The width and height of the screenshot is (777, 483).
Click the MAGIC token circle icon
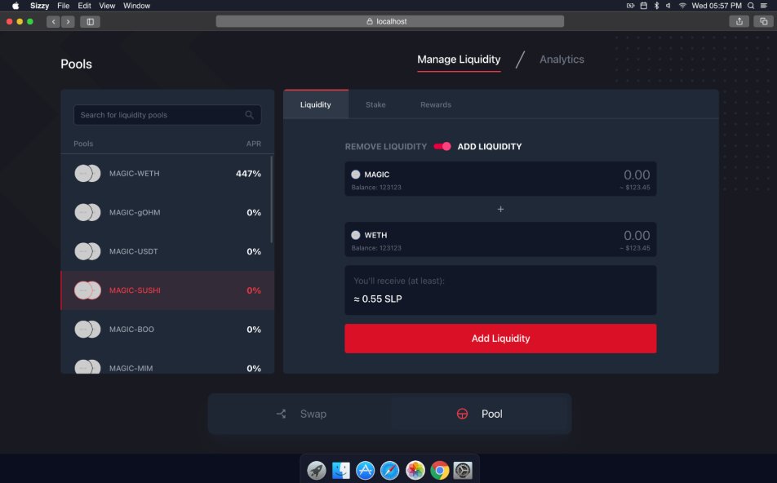coord(356,175)
